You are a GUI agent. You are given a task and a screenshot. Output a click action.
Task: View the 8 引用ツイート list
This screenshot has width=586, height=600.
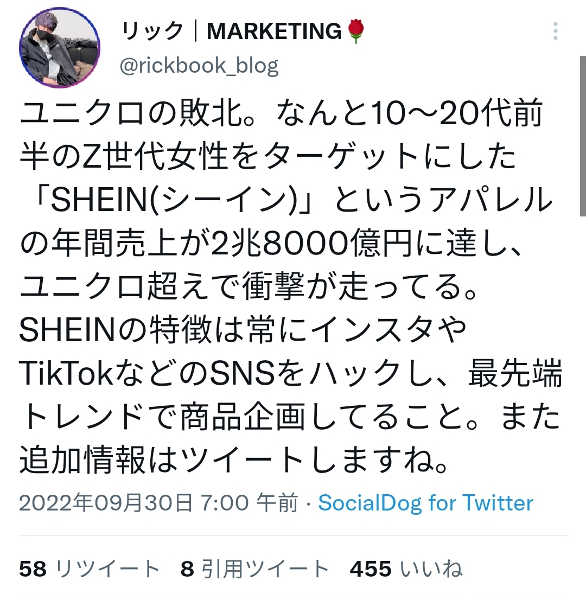254,569
